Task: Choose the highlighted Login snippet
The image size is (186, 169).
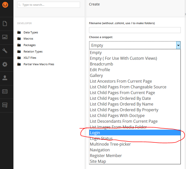Action: click(x=135, y=133)
